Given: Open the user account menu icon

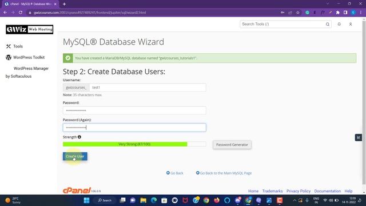Looking at the screenshot, I should coord(351,24).
